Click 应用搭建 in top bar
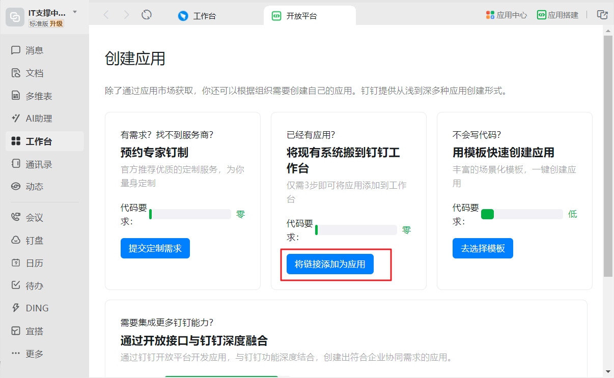This screenshot has height=378, width=614. pos(557,15)
